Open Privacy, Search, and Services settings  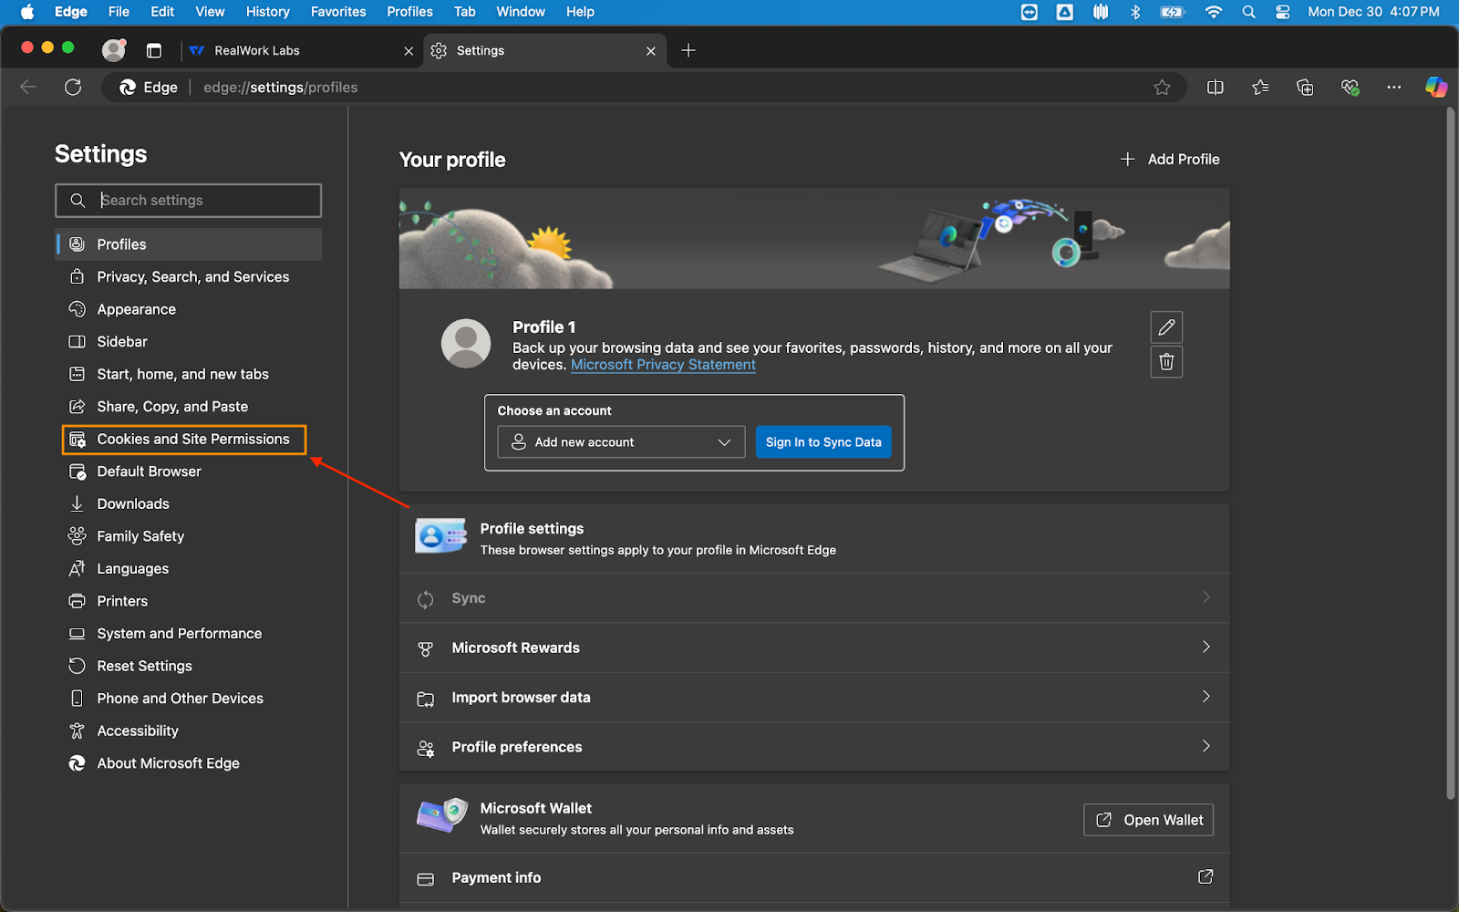[x=188, y=277]
